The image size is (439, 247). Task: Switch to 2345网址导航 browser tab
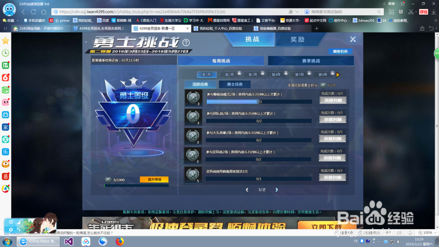click(x=40, y=28)
